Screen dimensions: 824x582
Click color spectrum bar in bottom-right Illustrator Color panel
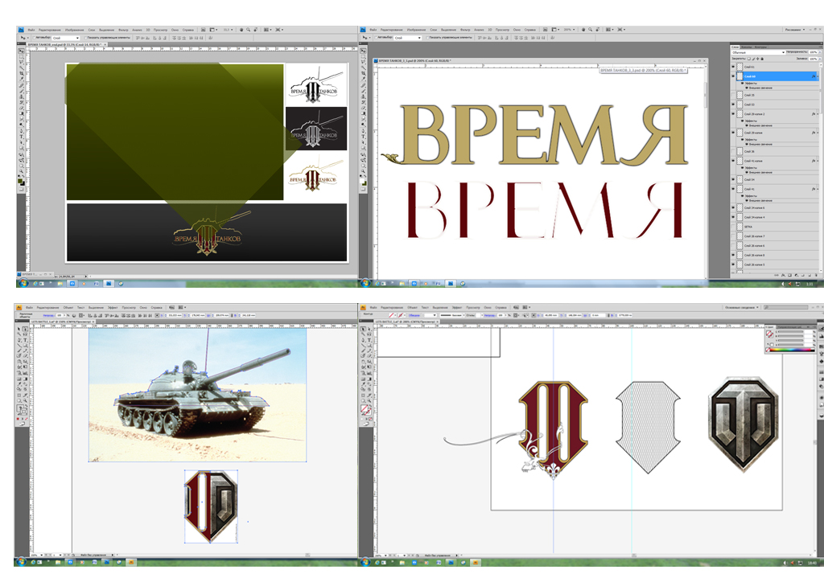point(792,350)
